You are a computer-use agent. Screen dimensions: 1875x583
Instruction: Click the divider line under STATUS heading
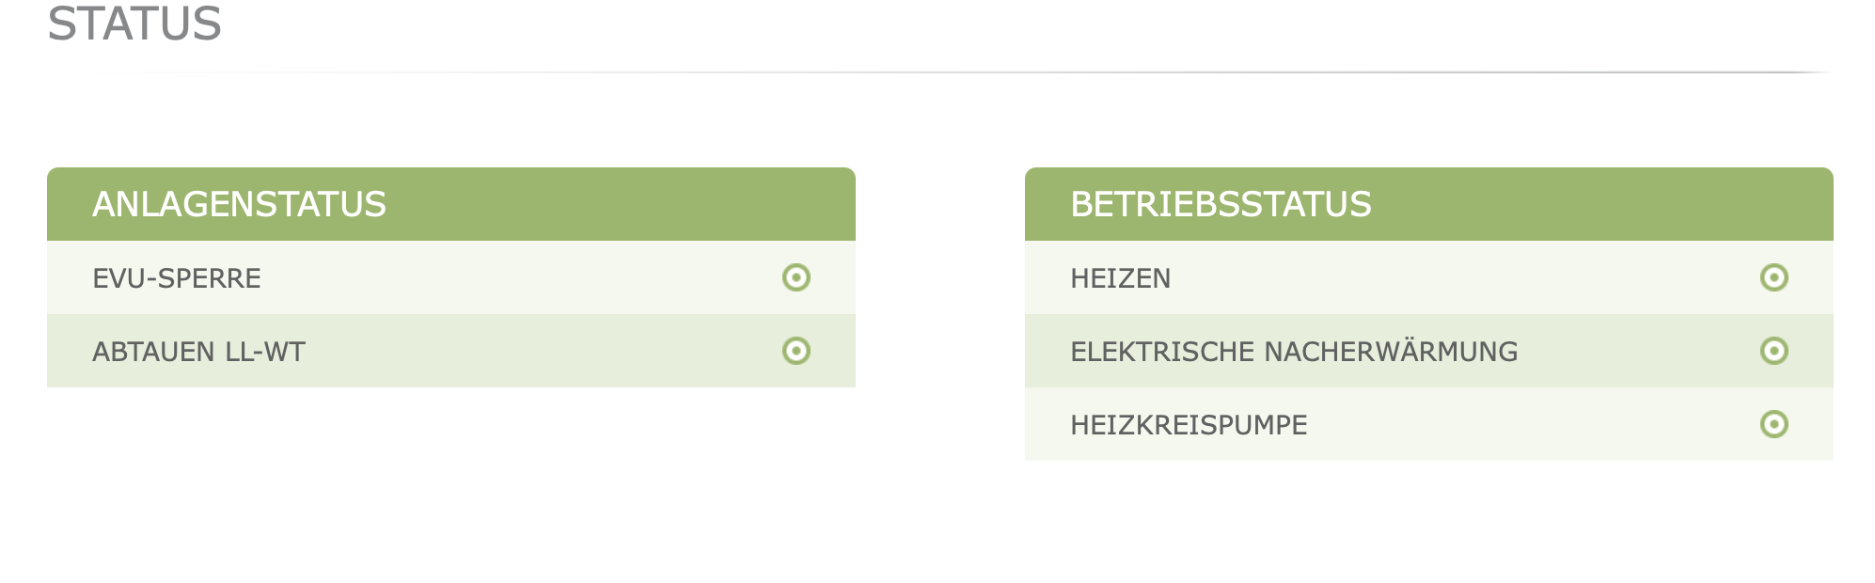tap(940, 72)
